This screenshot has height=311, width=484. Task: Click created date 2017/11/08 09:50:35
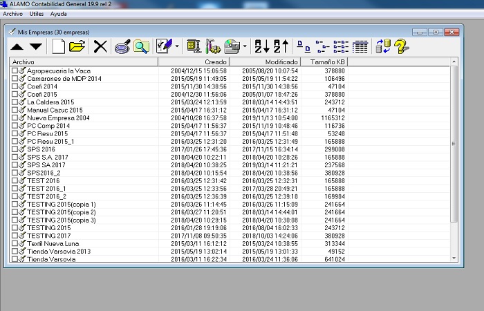click(x=199, y=236)
